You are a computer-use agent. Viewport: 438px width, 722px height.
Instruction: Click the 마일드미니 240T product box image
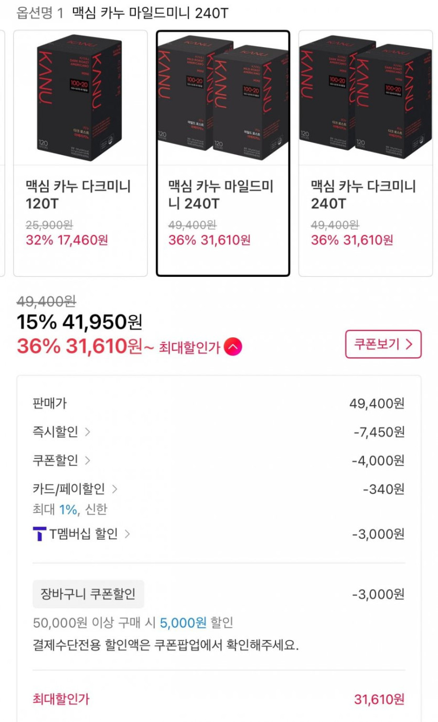pos(222,98)
